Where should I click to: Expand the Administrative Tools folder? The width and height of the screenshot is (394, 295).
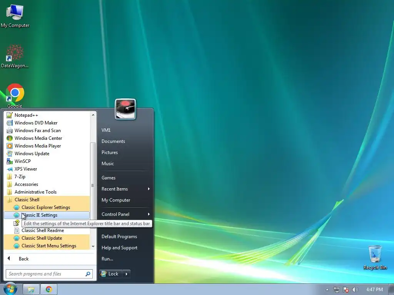pos(47,192)
